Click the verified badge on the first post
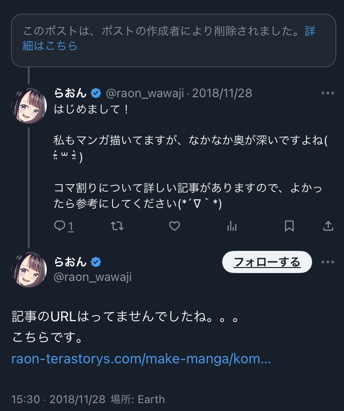 click(96, 93)
